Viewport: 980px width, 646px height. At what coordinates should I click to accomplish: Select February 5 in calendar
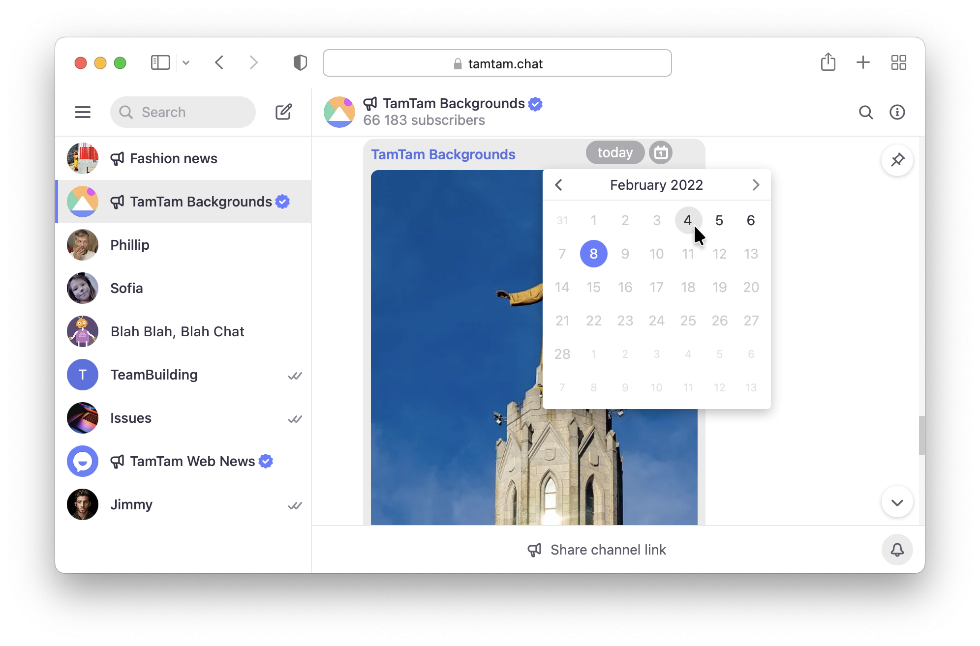pos(719,220)
